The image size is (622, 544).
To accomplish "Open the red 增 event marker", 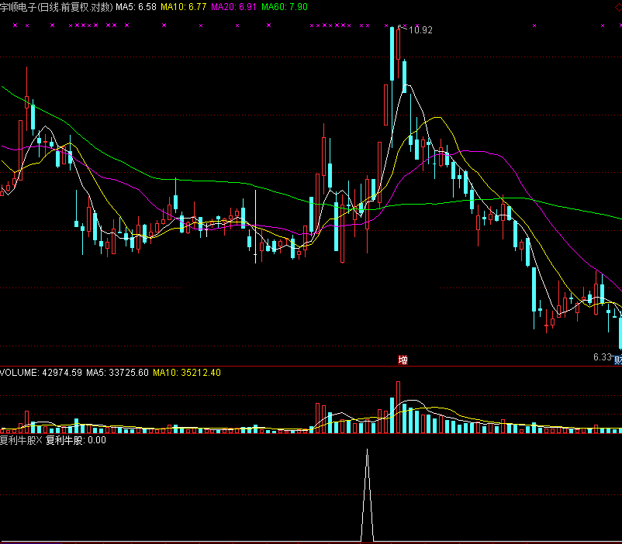I will [x=403, y=360].
